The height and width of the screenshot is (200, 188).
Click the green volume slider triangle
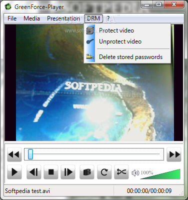(160, 174)
